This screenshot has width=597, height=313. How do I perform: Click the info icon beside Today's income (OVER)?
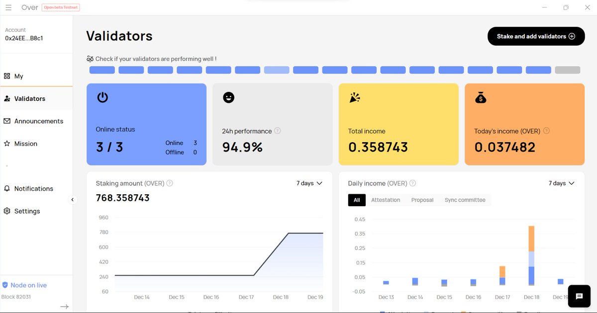(546, 131)
